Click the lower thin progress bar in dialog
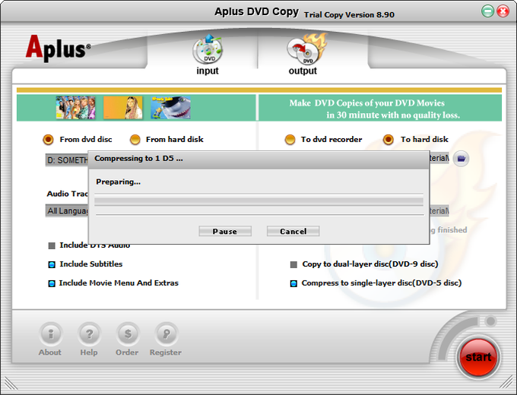This screenshot has width=517, height=395. tap(260, 215)
